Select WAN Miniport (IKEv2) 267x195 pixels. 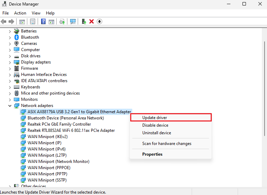pos(48,137)
